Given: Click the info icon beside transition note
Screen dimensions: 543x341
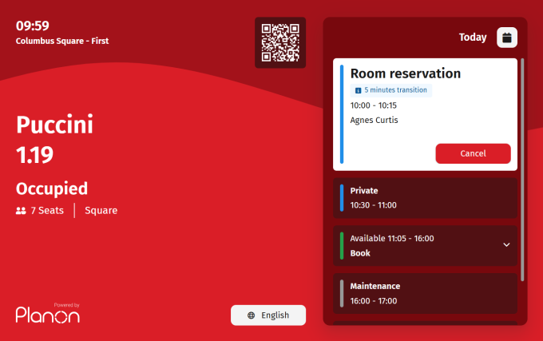Looking at the screenshot, I should [x=358, y=90].
